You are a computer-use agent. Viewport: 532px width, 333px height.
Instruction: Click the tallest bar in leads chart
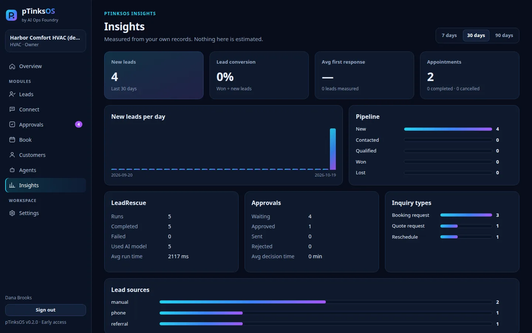coord(333,149)
